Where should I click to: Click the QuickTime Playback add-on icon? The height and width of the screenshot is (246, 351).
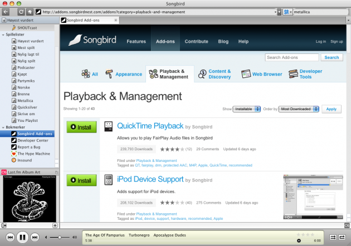click(x=109, y=126)
